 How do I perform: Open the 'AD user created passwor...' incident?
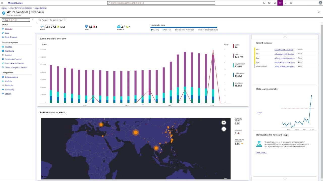[285, 58]
